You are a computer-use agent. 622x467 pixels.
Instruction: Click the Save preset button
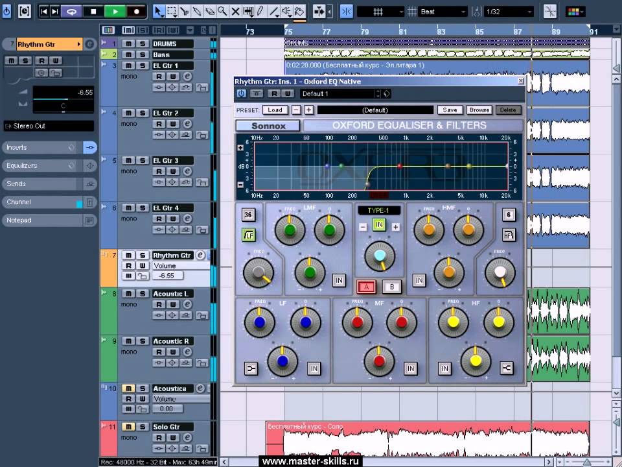pyautogui.click(x=450, y=110)
